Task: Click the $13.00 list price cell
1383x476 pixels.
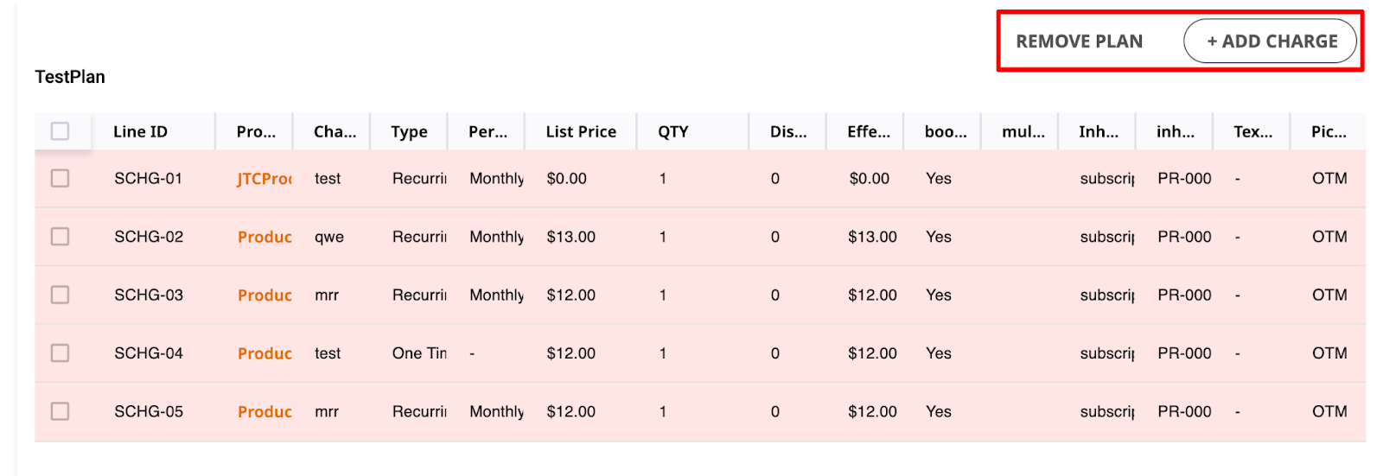Action: click(570, 237)
